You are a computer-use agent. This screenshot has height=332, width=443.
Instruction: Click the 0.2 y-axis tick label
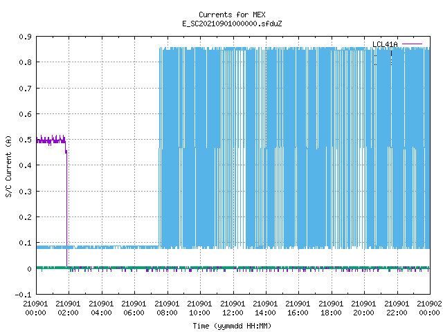point(25,217)
